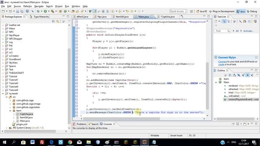Click the New Java Class green C icon
Viewport: 260px width, 146px height.
tap(65, 11)
